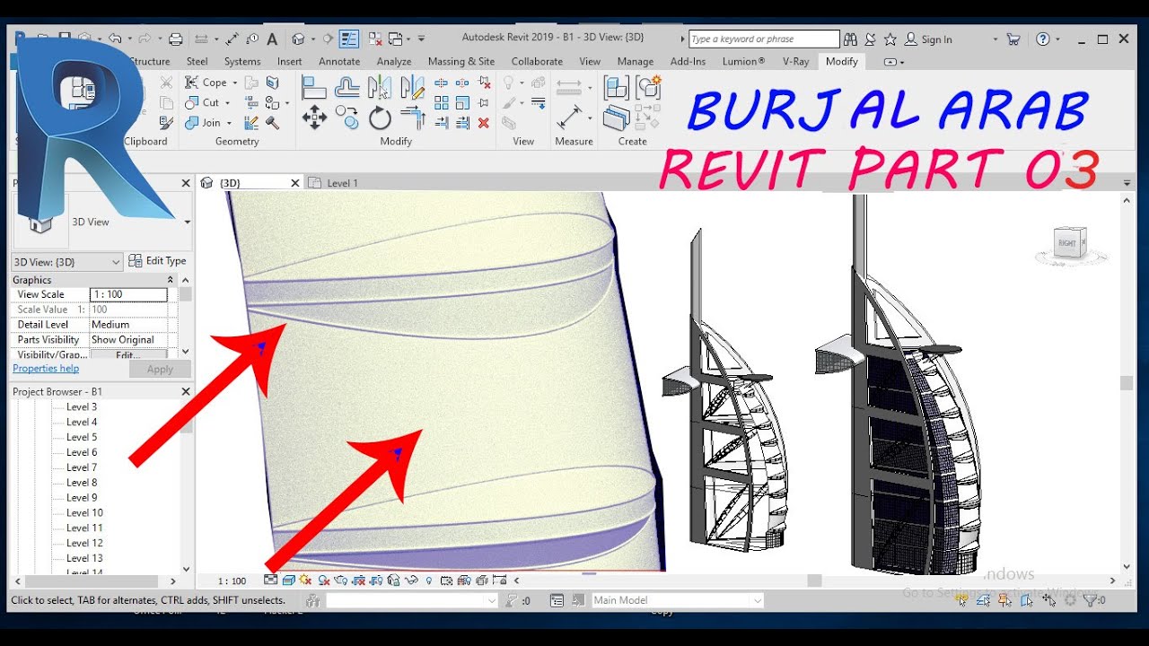Click Visibility/Graphics Edit... button
1149x646 pixels.
[x=128, y=355]
